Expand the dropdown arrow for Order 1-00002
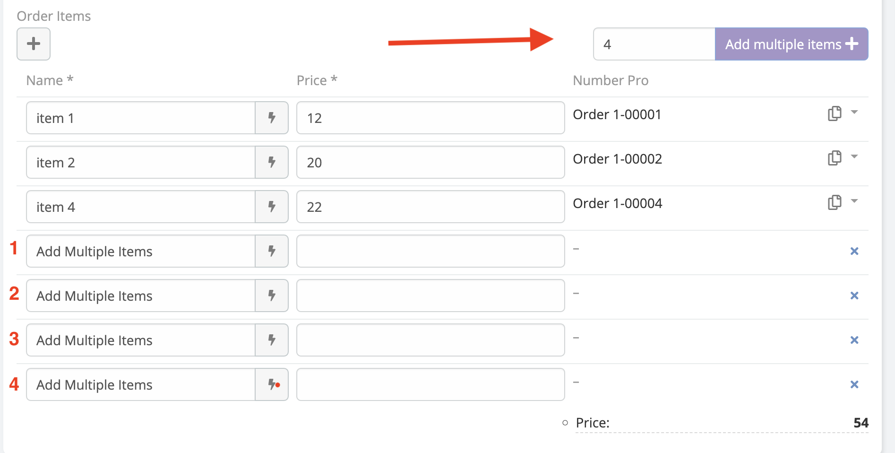Viewport: 895px width, 453px height. pos(854,157)
